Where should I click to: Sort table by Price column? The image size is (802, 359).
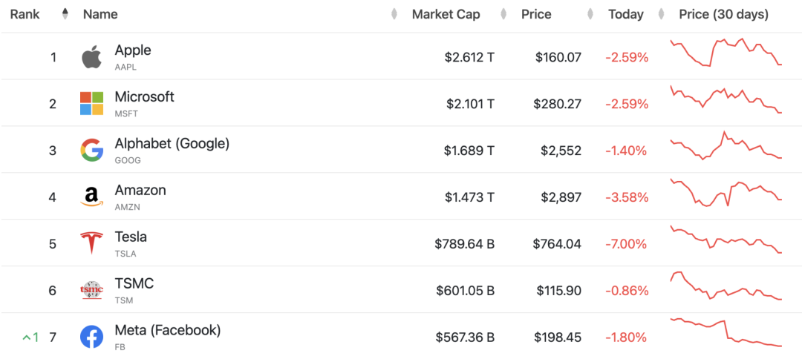[535, 14]
